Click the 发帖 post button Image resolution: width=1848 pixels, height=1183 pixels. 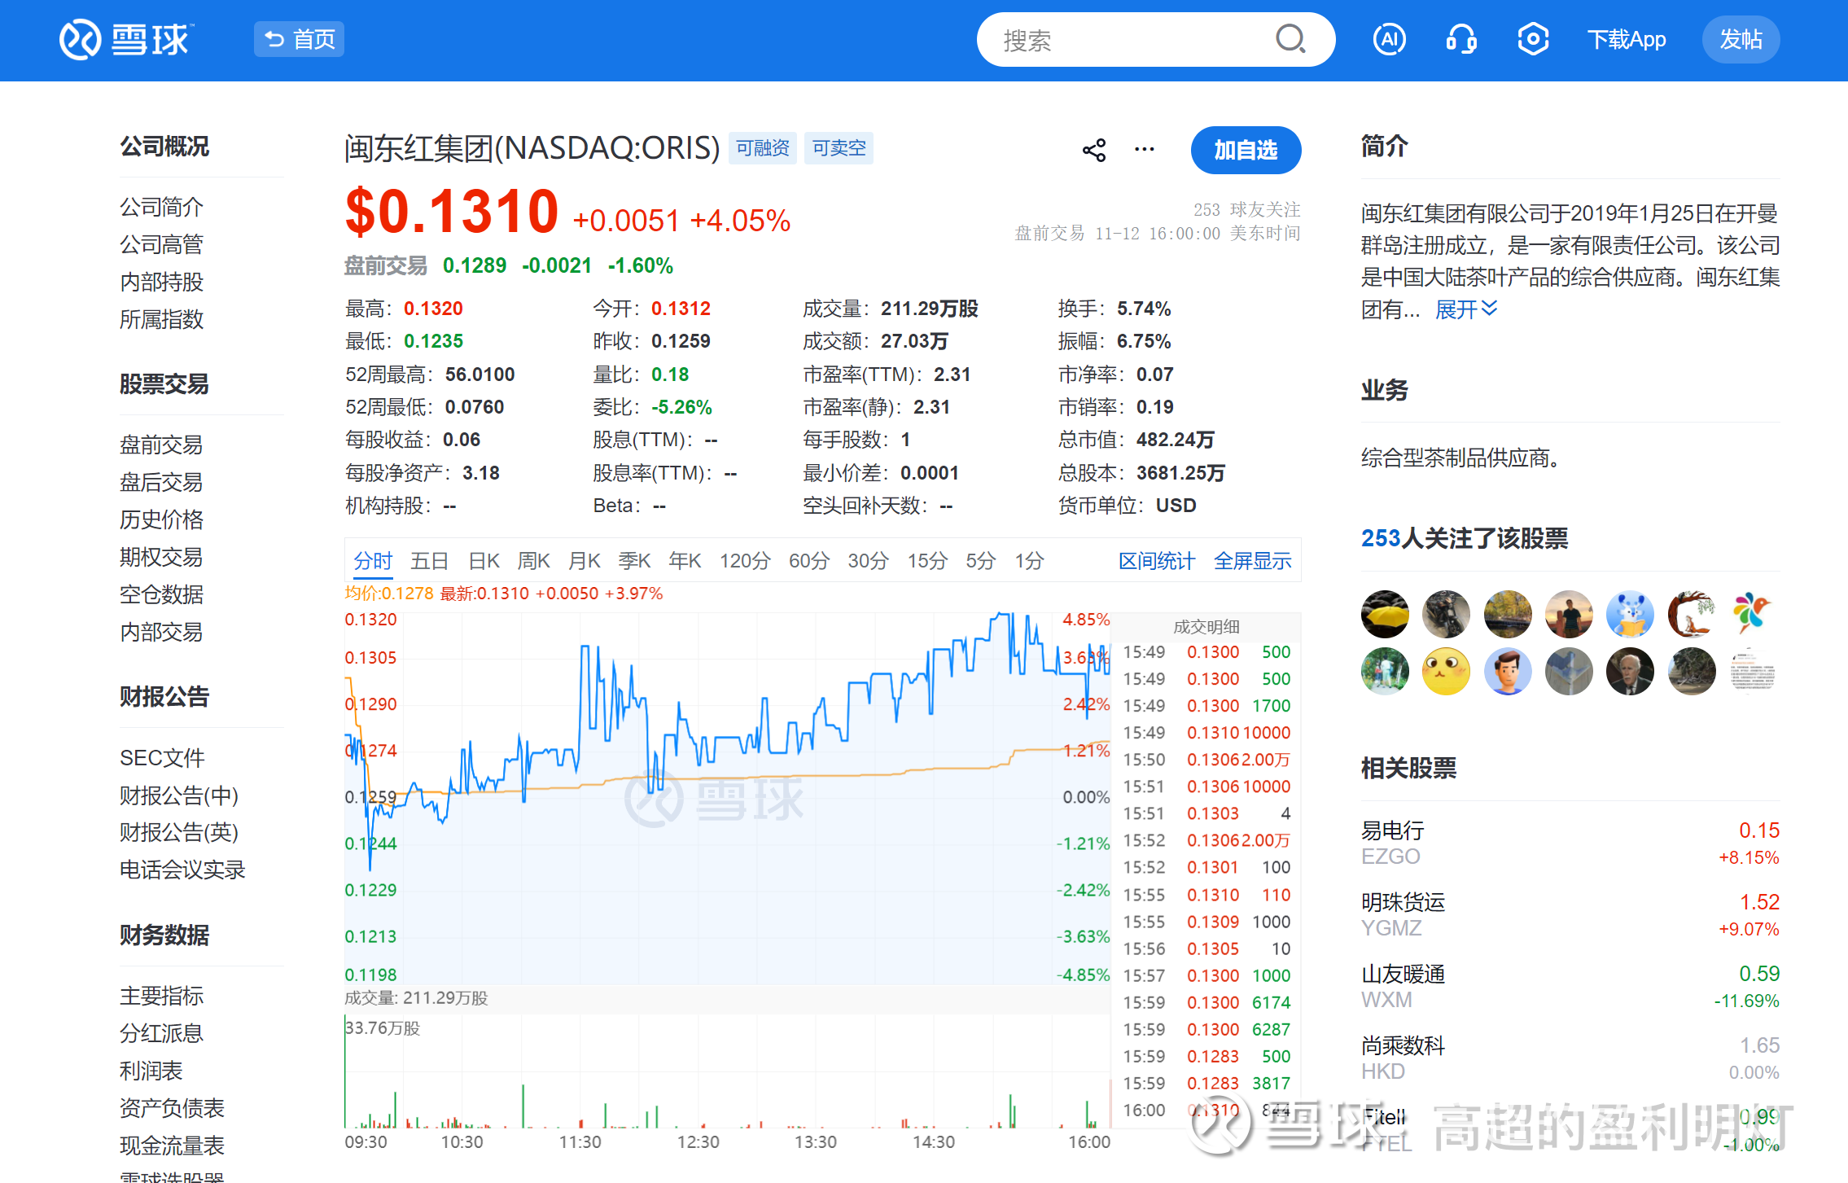(x=1741, y=39)
